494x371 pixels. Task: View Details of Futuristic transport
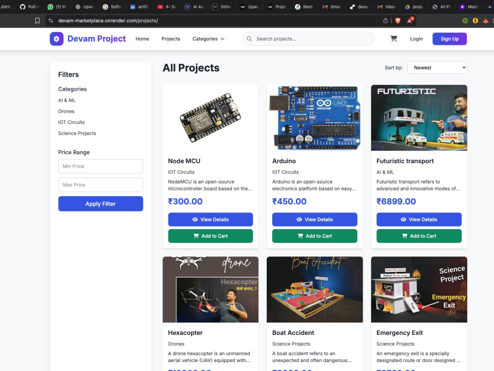coord(419,219)
